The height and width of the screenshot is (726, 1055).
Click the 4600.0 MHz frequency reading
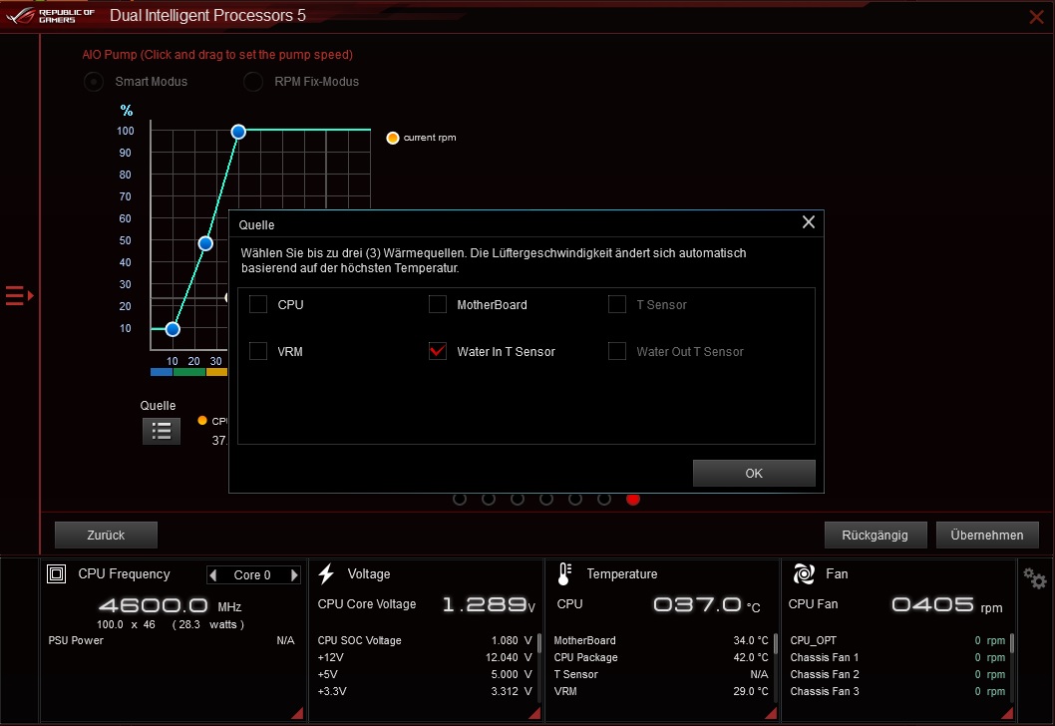(171, 605)
